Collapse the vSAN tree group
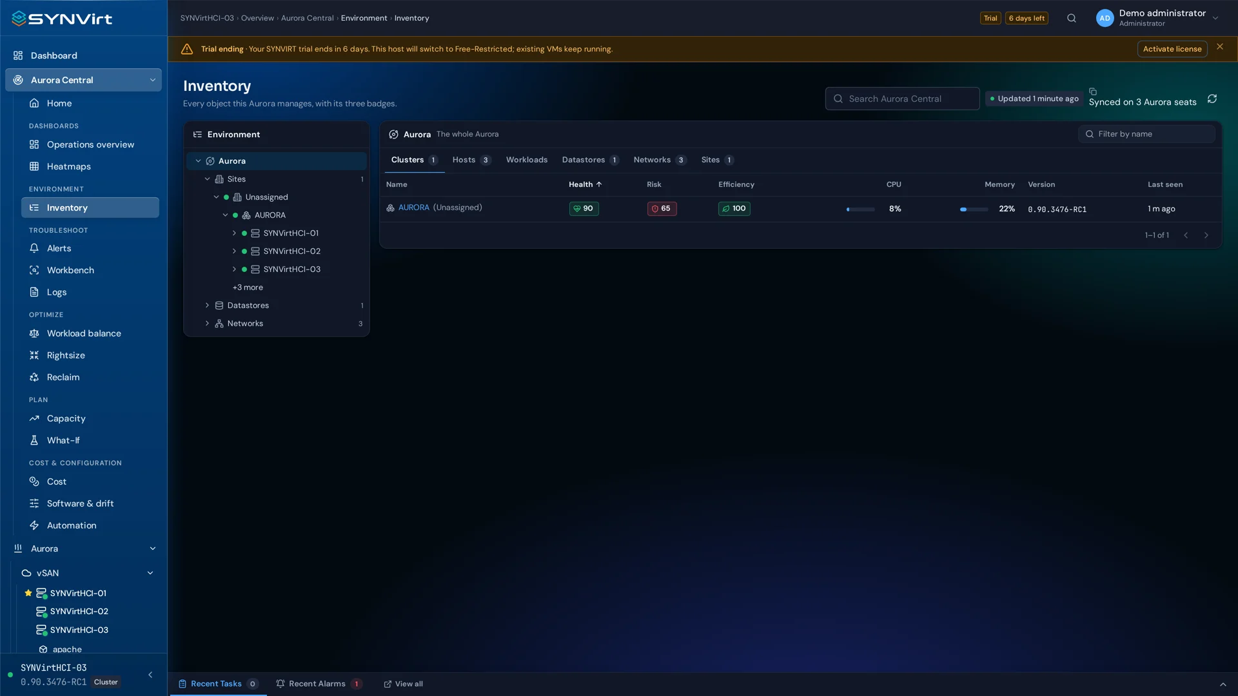Image resolution: width=1238 pixels, height=696 pixels. (150, 573)
